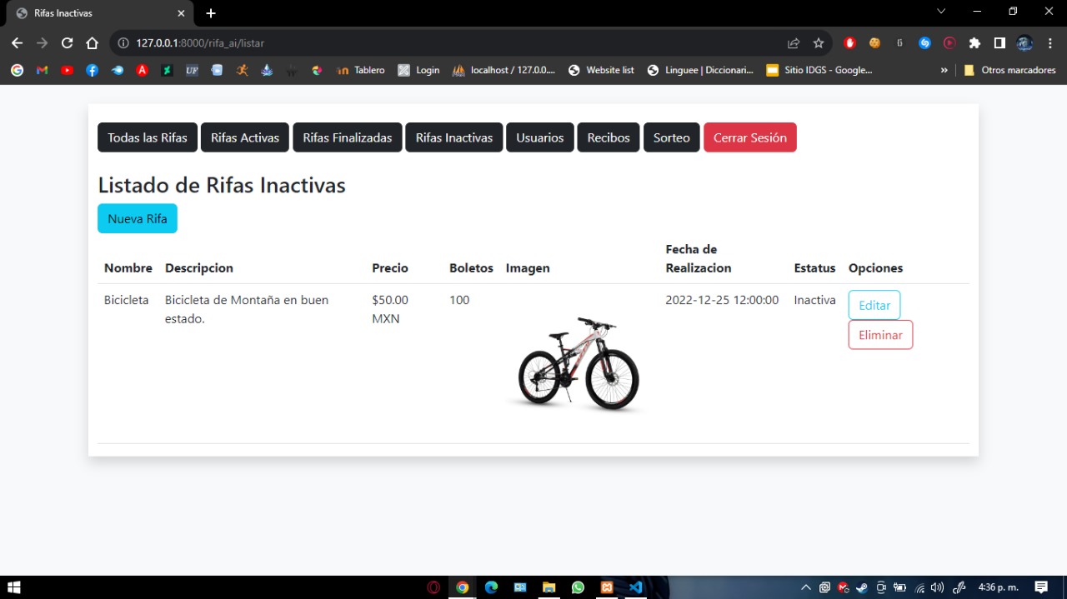Open the Gmail bookmark icon
Viewport: 1067px width, 599px height.
[x=43, y=71]
